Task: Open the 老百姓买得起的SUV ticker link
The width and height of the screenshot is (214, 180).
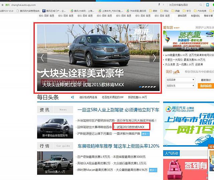Action: pyautogui.click(x=112, y=97)
